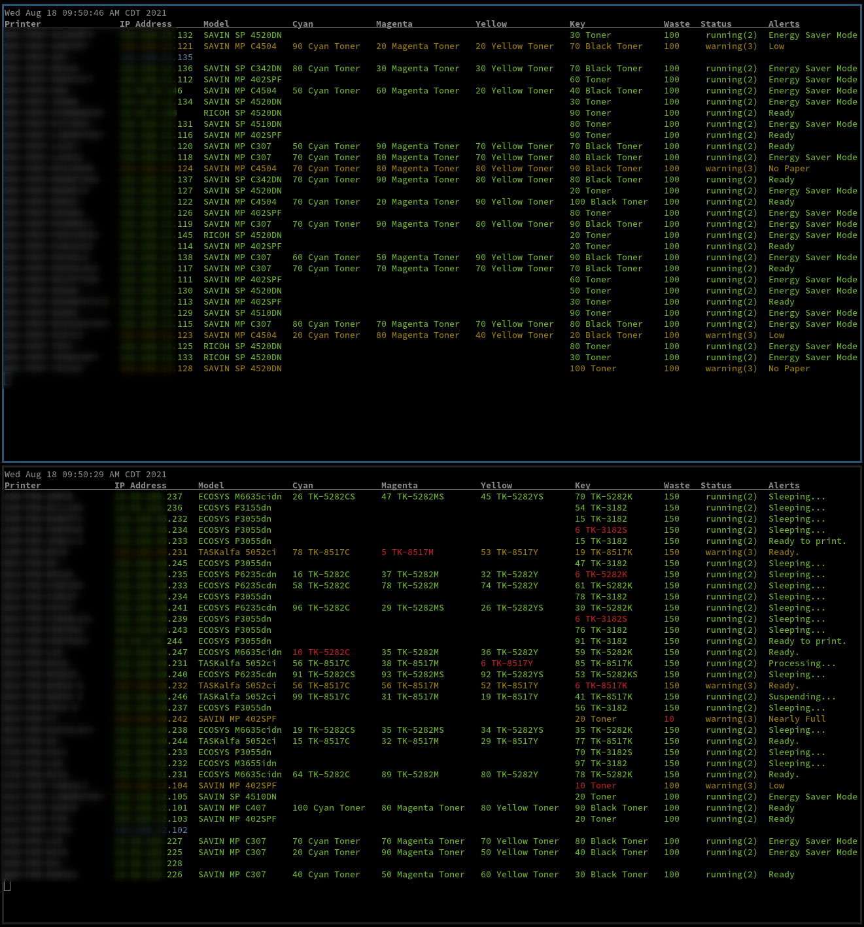
Task: Click the Model column header in the top pane
Action: [x=216, y=24]
